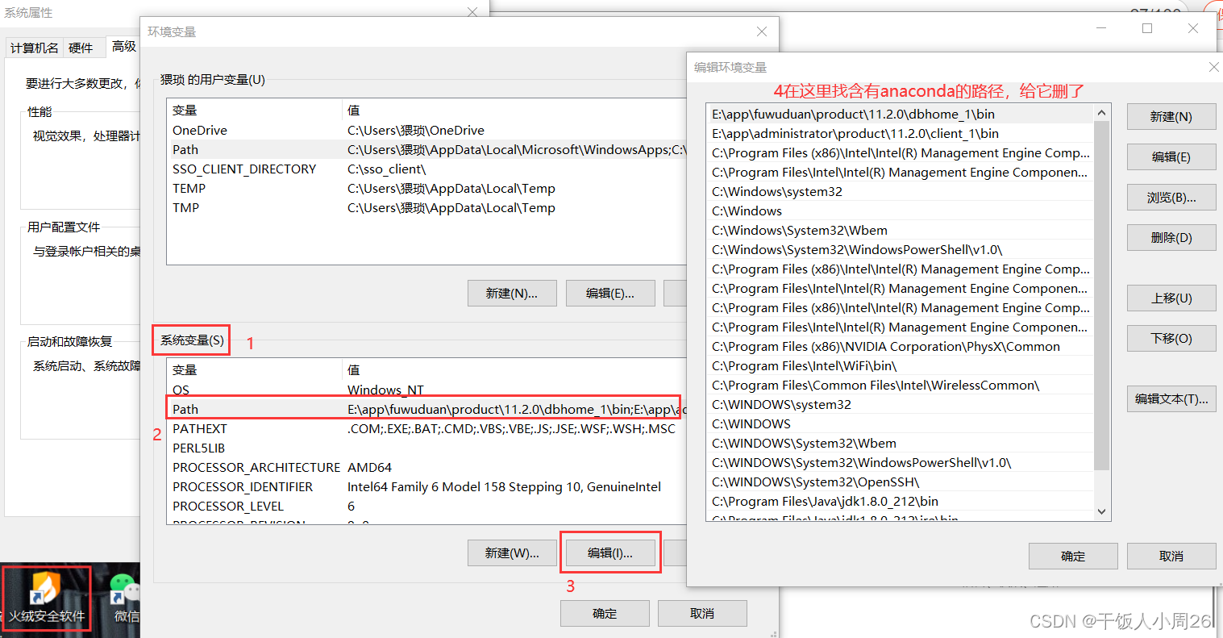Maximize the background window behind the dialogs
1223x638 pixels.
pyautogui.click(x=1147, y=28)
